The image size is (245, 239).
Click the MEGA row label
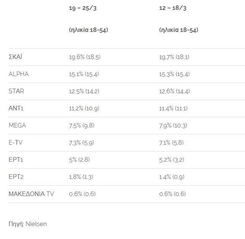[x=17, y=125]
